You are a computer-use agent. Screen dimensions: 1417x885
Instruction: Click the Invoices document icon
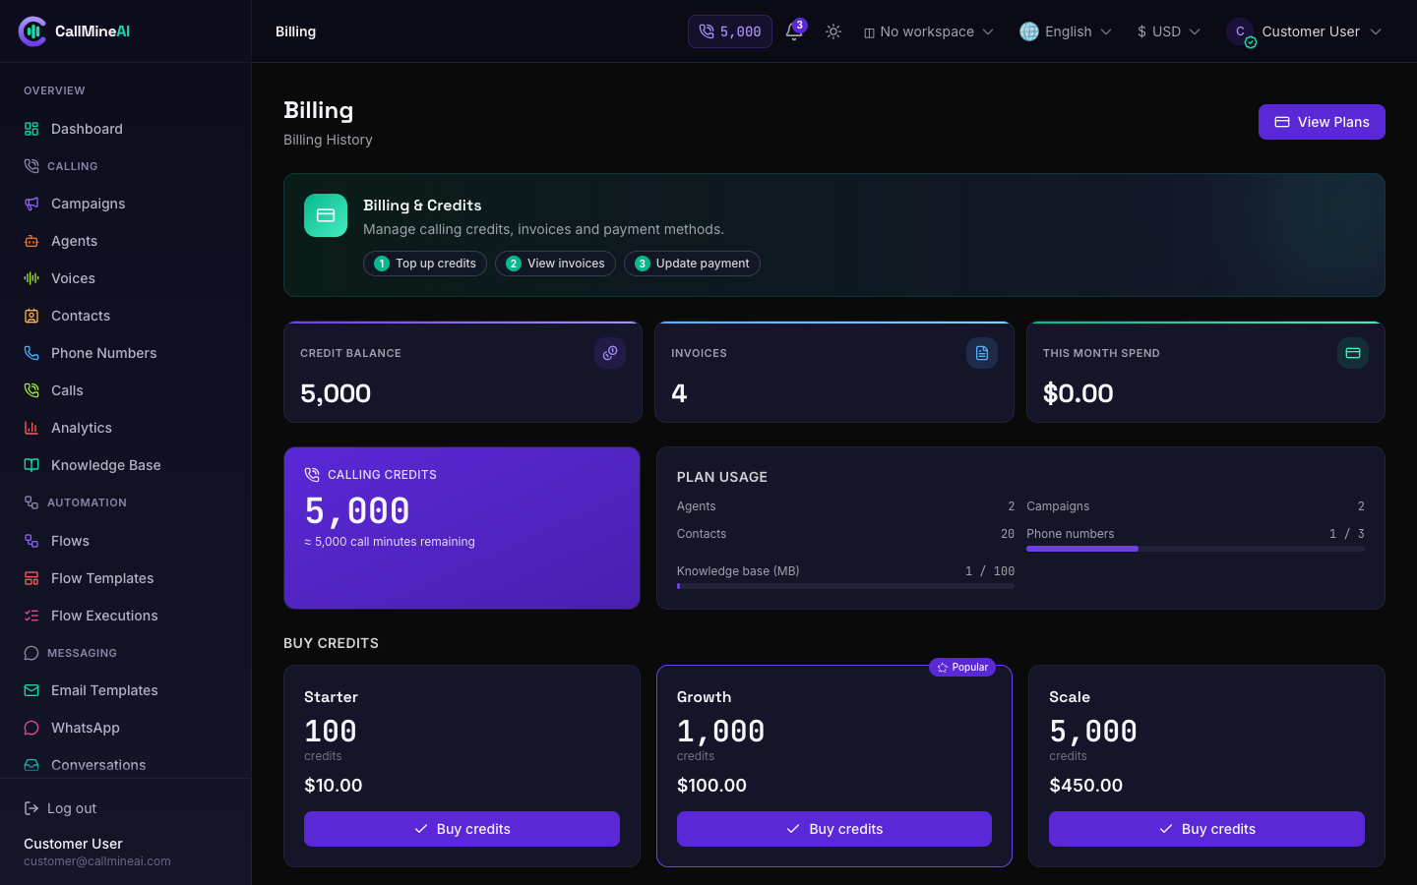point(982,353)
